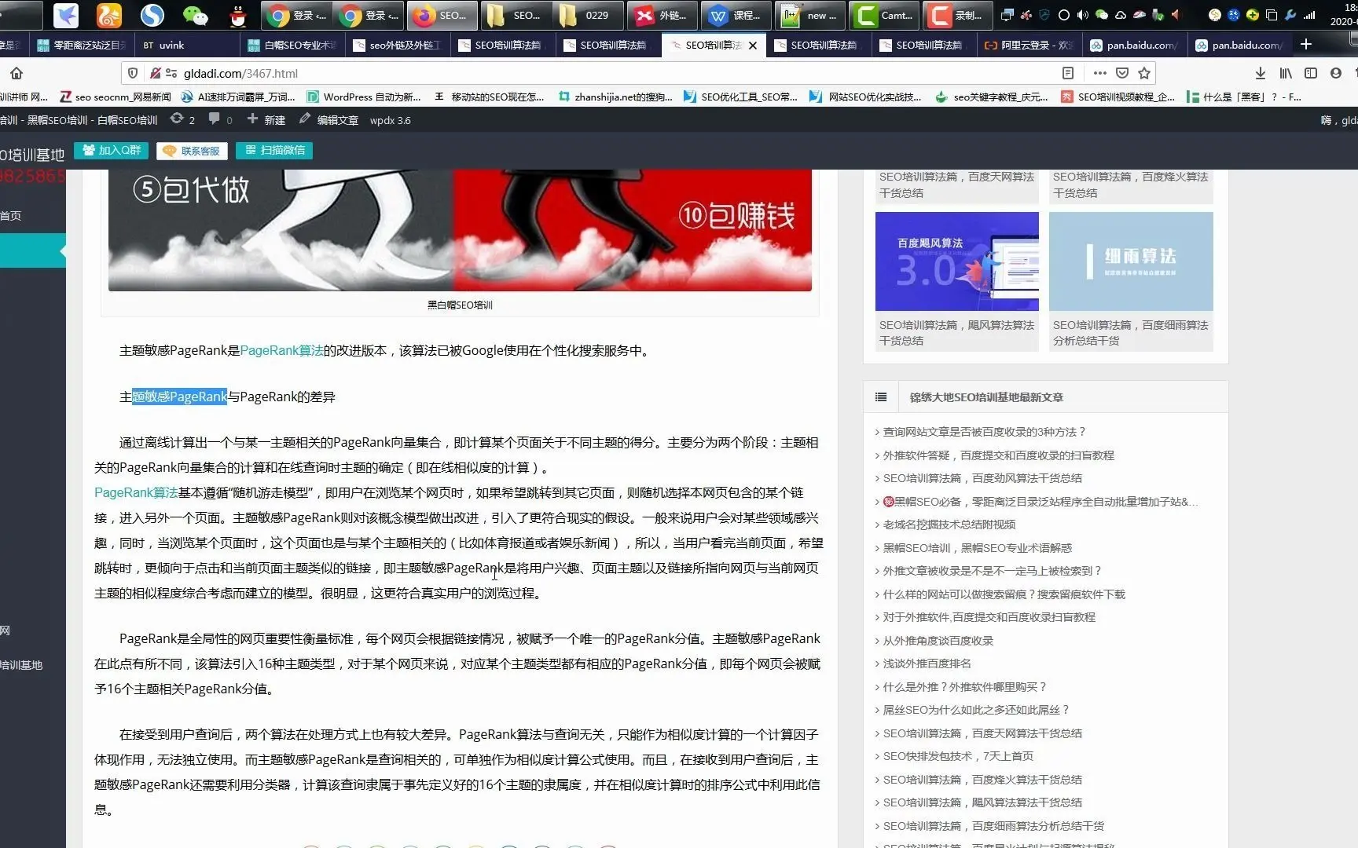Open the Firefox account profile icon
The height and width of the screenshot is (848, 1358).
pyautogui.click(x=1335, y=73)
